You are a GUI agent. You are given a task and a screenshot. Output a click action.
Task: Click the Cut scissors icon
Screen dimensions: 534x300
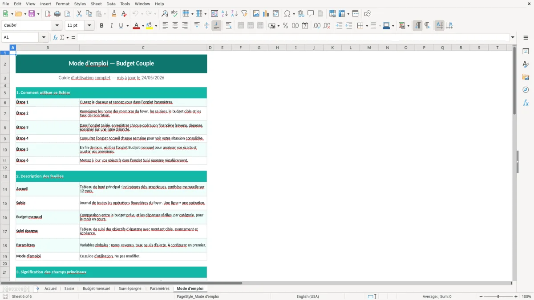point(79,14)
